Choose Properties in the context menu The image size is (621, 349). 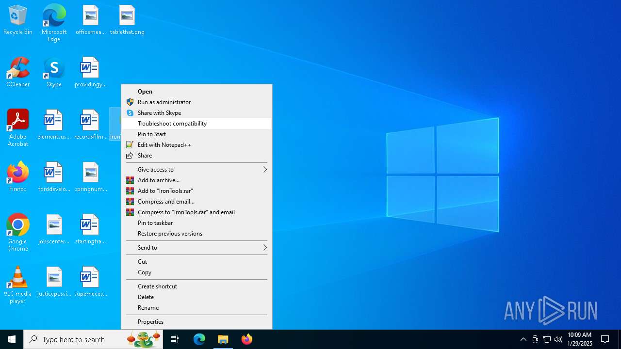tap(196, 322)
